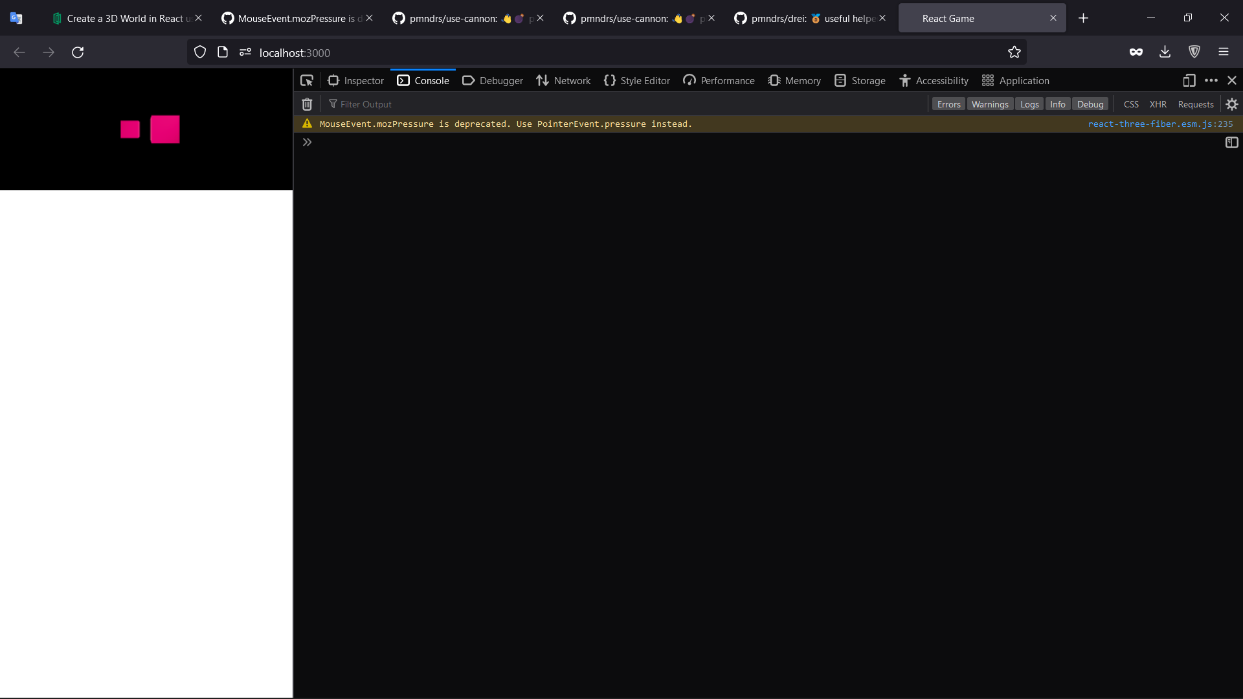Open the react-three-fiber.esm.js:235 source link
Image resolution: width=1243 pixels, height=699 pixels.
point(1161,124)
